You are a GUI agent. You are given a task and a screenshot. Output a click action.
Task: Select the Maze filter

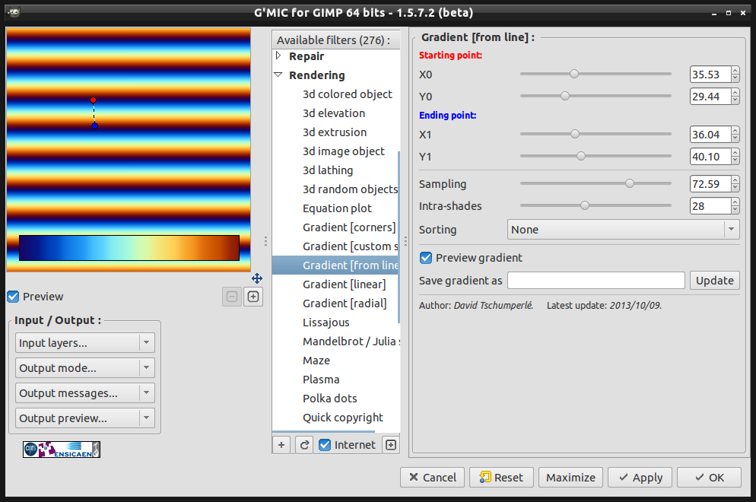[x=316, y=361]
